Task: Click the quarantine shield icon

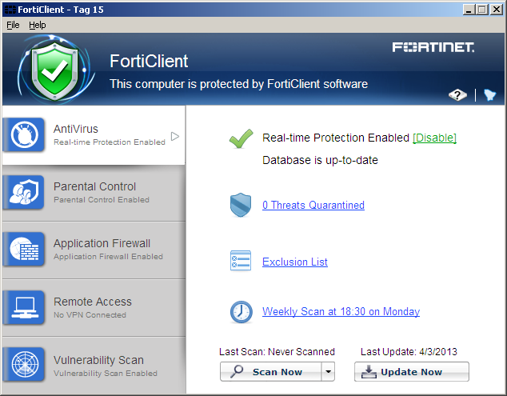Action: tap(241, 206)
